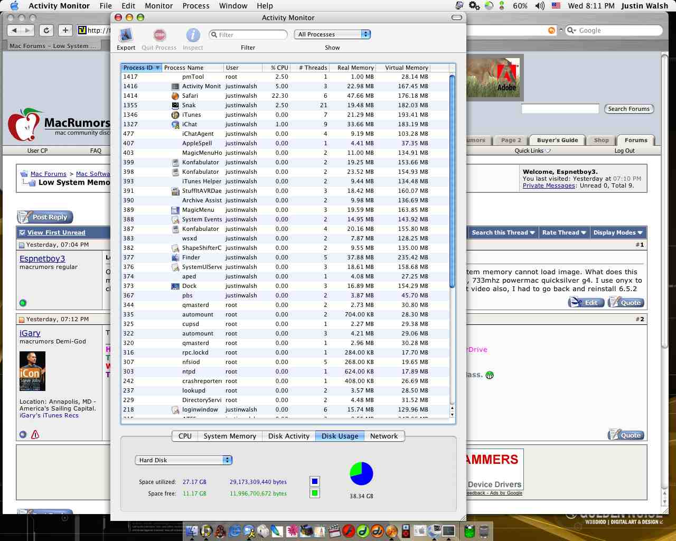Click the View First Unread link
676x541 pixels.
(56, 232)
